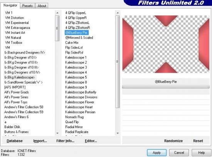
Task: Select the Kaleidoscope Butterfly filter
Action: pyautogui.click(x=81, y=92)
